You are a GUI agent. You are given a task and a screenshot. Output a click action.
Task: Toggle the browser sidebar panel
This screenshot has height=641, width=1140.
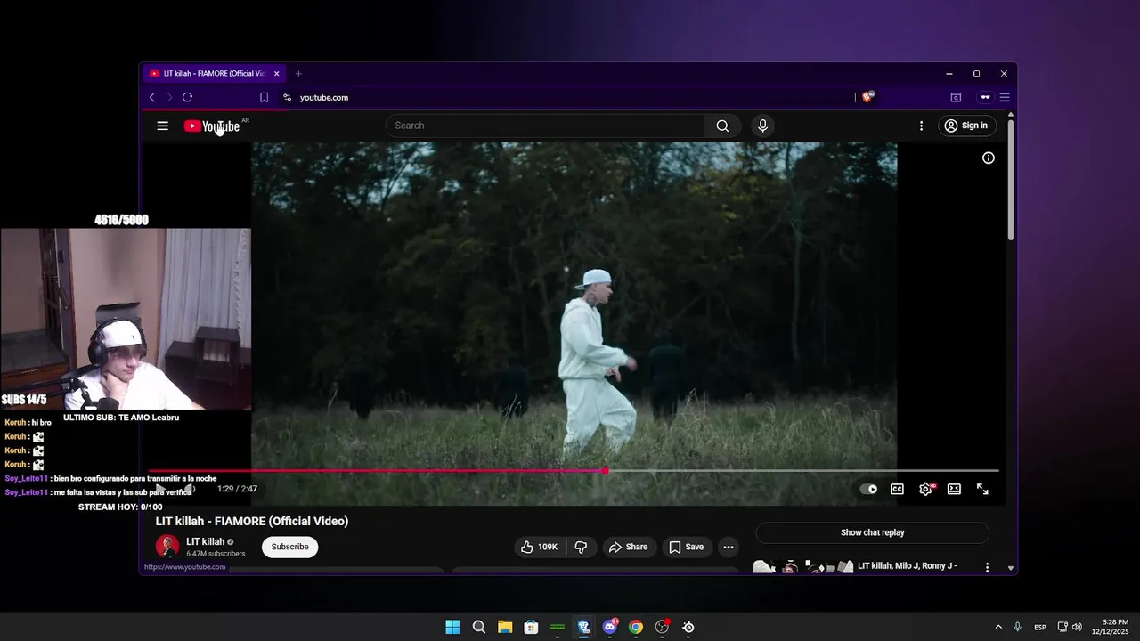click(x=956, y=97)
